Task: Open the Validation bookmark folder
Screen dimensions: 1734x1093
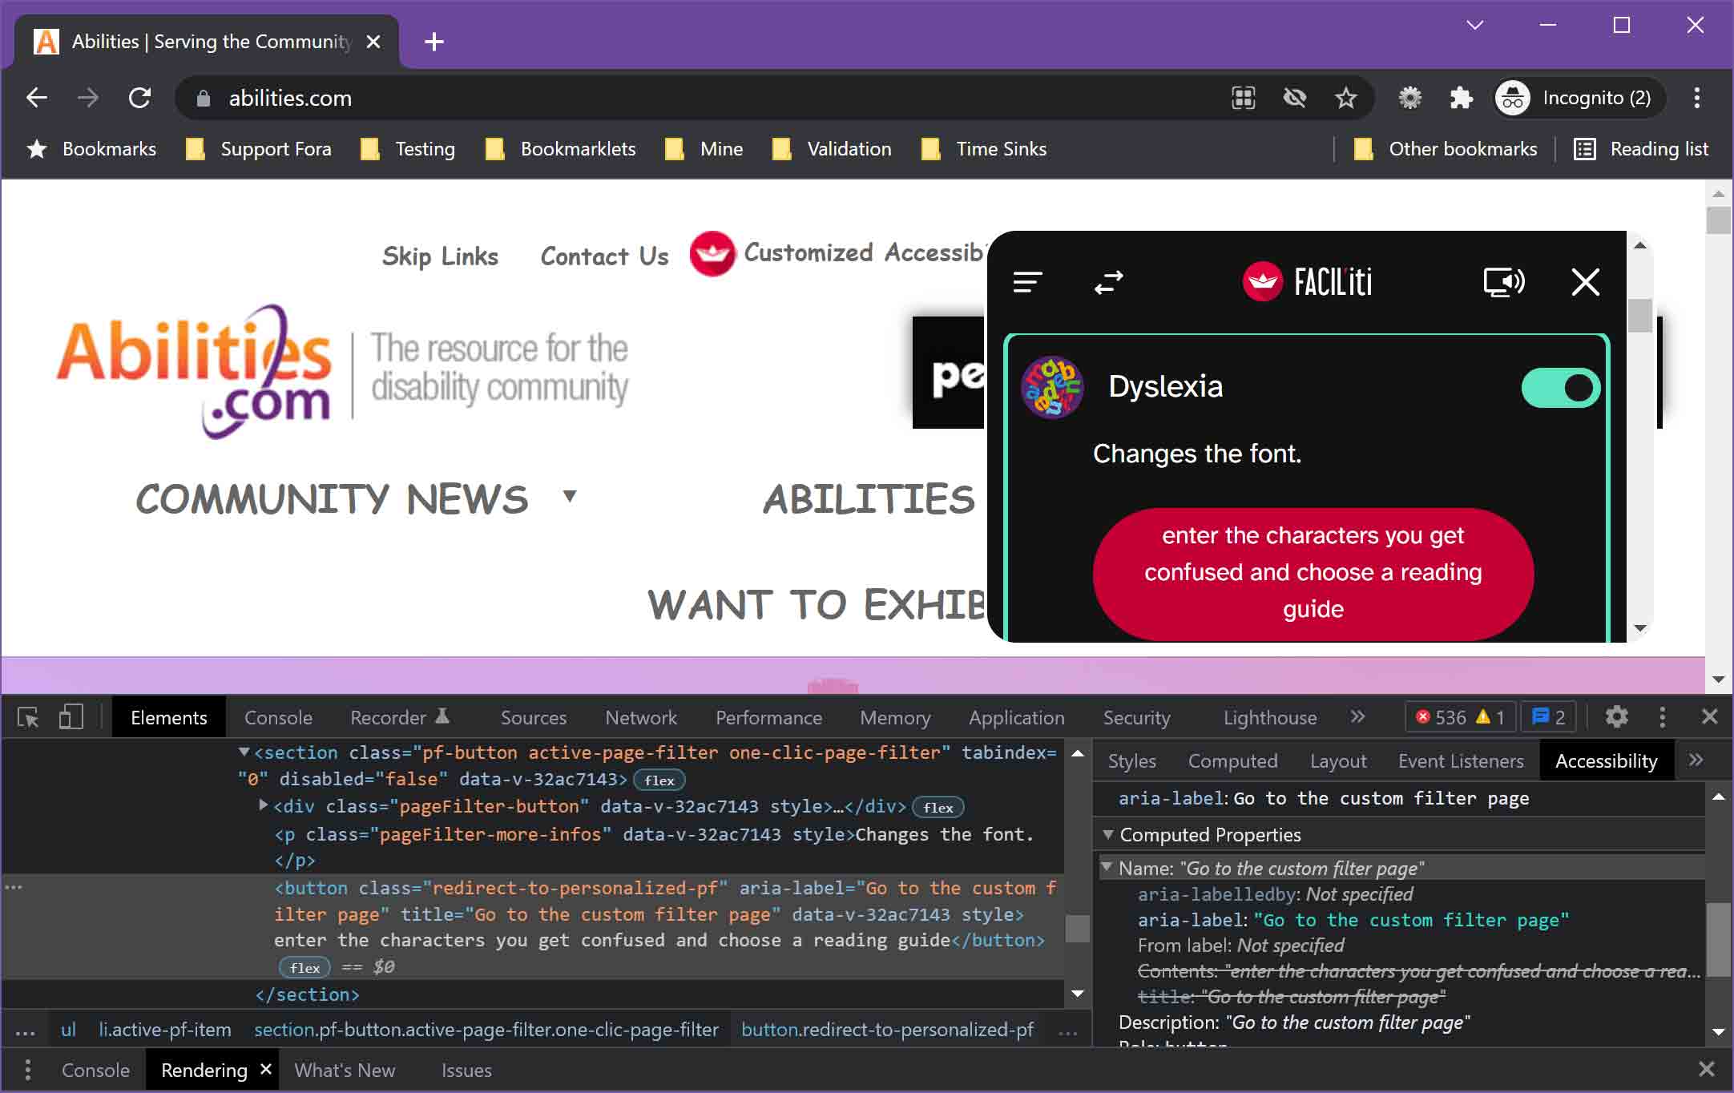Action: tap(832, 149)
